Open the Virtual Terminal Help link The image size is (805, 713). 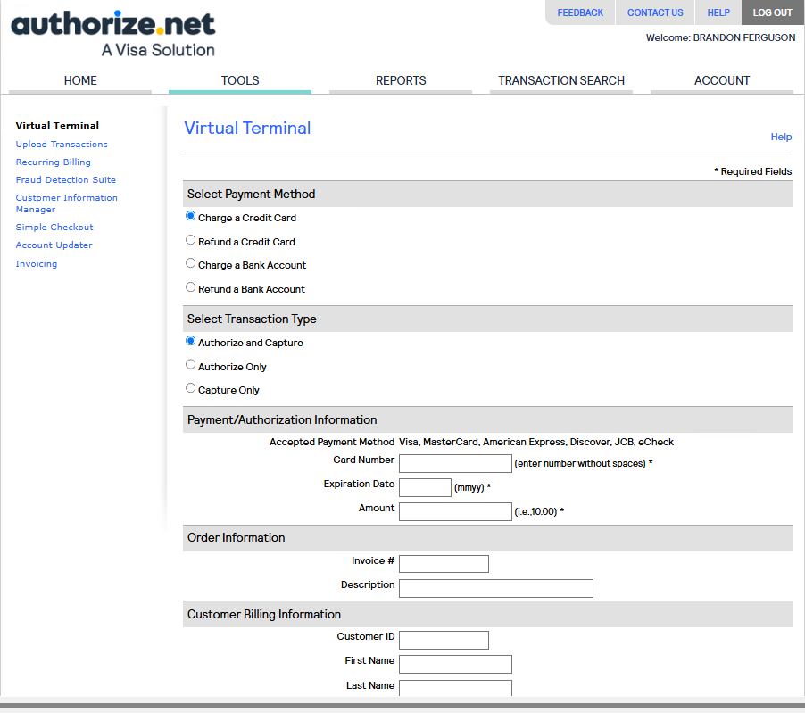(x=781, y=137)
